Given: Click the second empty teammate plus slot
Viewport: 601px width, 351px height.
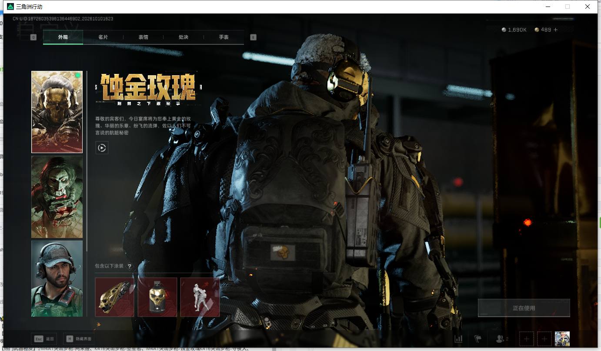Looking at the screenshot, I should [x=544, y=339].
